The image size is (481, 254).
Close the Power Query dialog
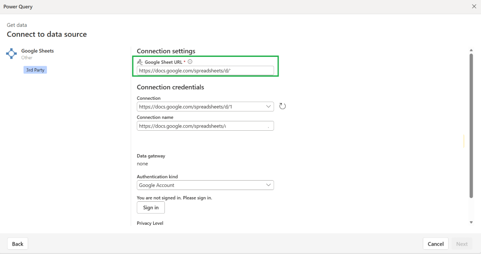(474, 7)
